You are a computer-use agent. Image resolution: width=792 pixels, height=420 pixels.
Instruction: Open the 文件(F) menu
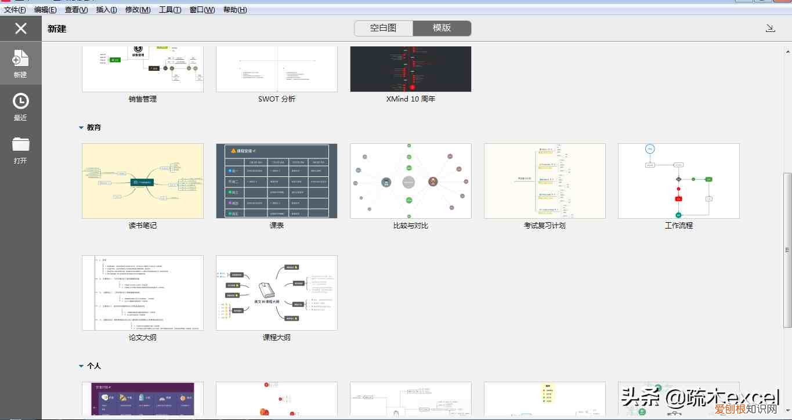(x=15, y=10)
